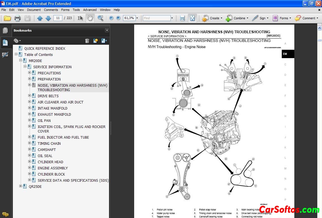
Task: Click in the Find text field
Action: 157,18
